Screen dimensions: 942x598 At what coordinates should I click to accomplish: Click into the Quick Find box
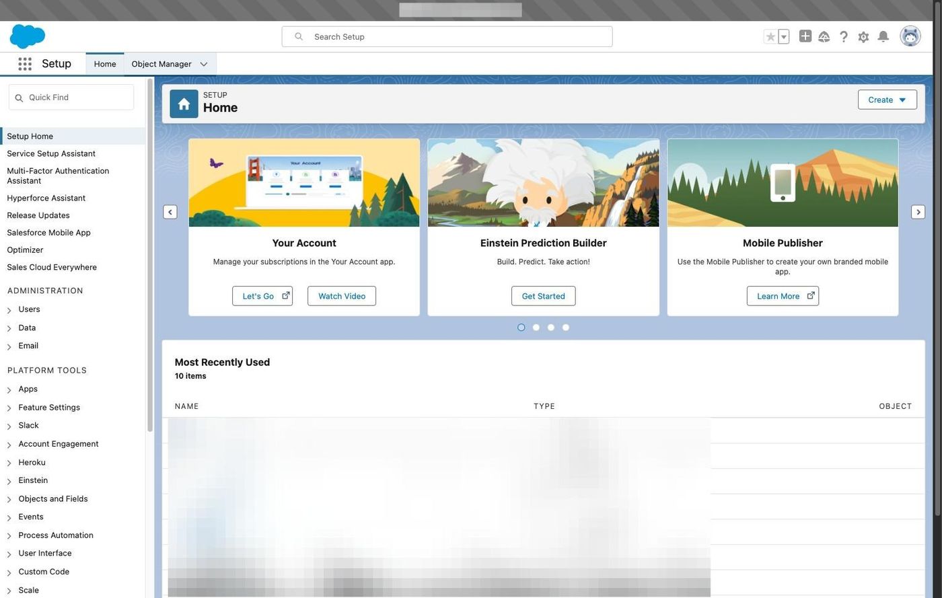point(71,98)
